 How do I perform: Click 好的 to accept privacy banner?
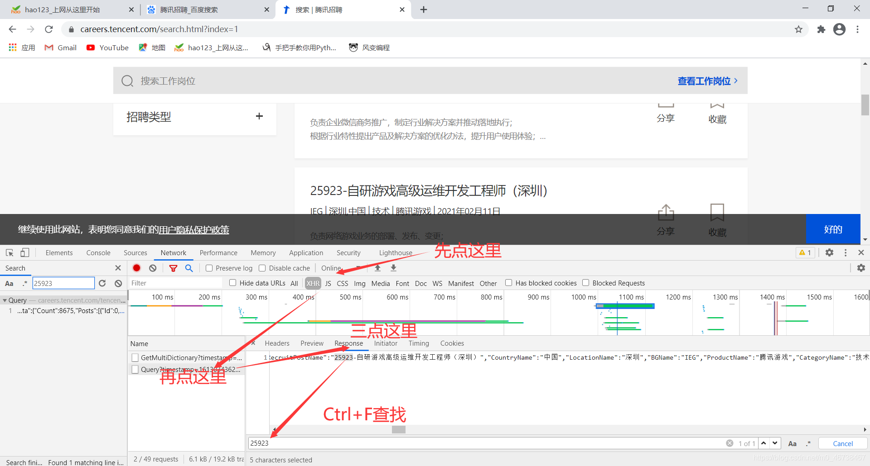pos(833,229)
